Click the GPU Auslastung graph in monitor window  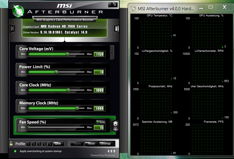pos(207,33)
